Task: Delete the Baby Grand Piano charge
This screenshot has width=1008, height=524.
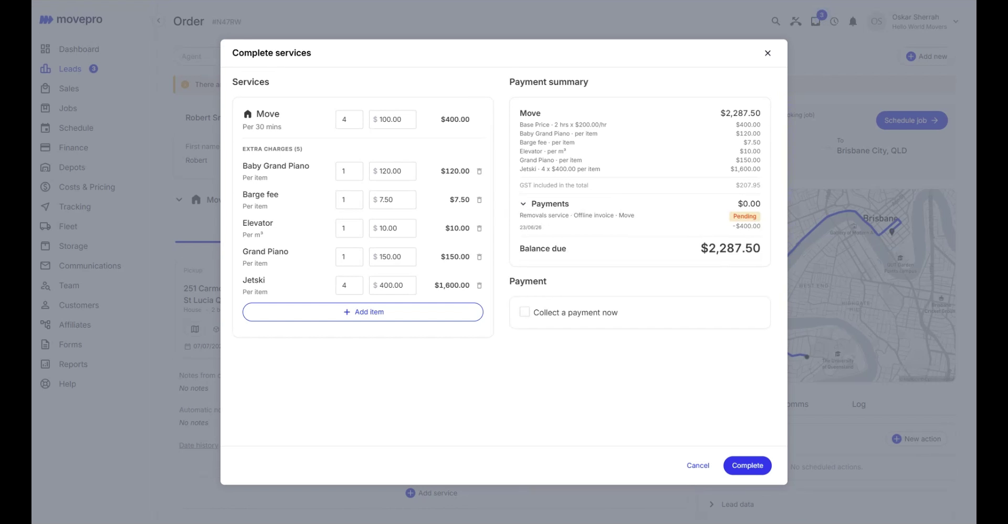Action: click(x=479, y=171)
